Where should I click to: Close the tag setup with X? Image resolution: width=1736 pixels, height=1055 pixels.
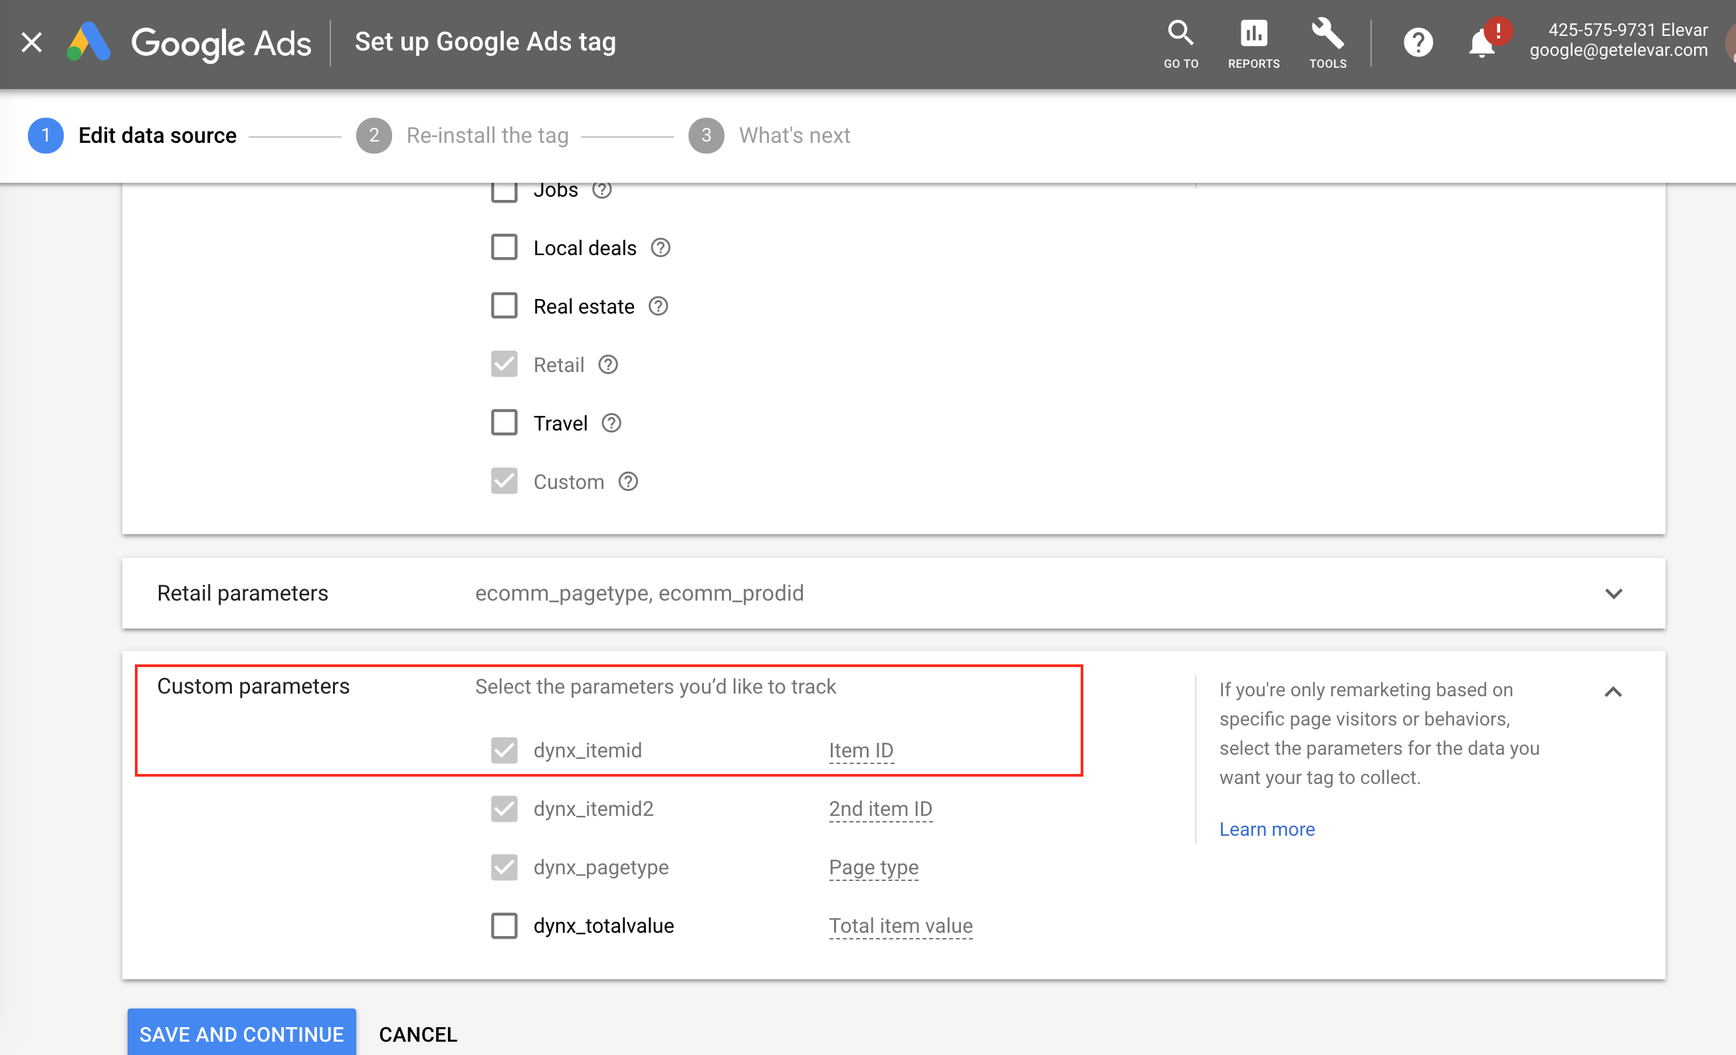(x=32, y=43)
